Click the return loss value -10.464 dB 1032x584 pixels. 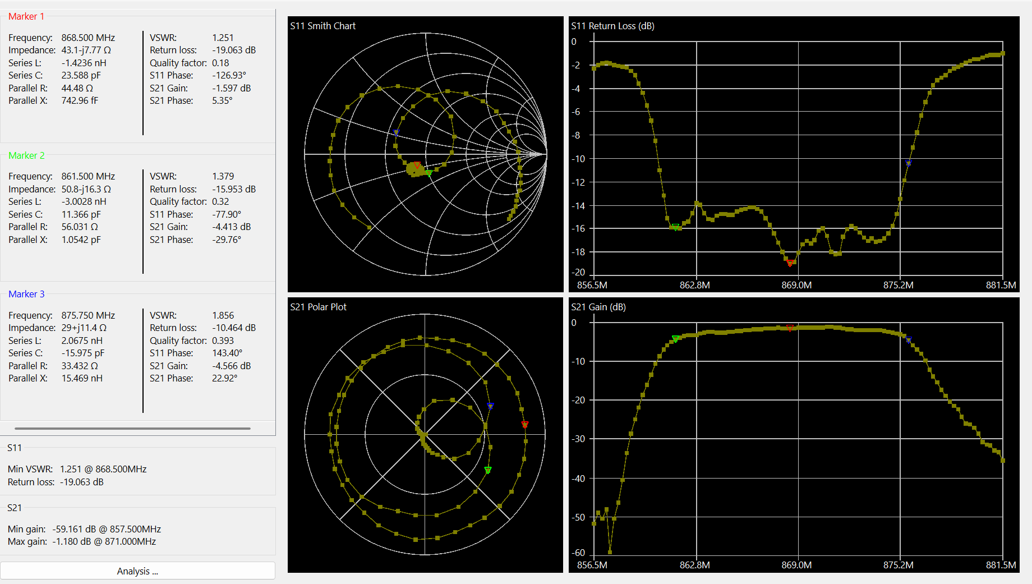pyautogui.click(x=234, y=328)
